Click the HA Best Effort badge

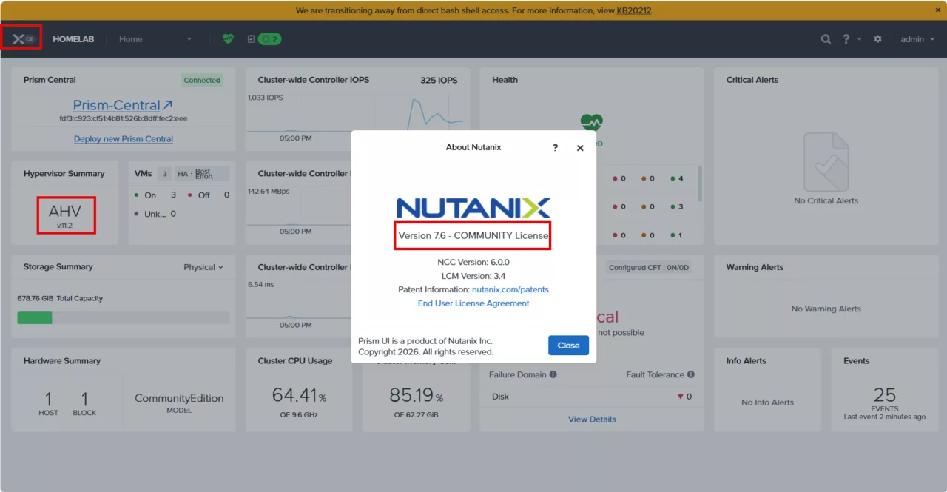pyautogui.click(x=202, y=174)
